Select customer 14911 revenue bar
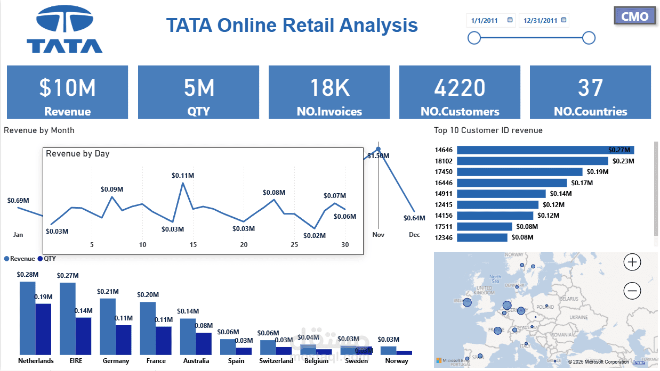The image size is (660, 371). point(501,194)
